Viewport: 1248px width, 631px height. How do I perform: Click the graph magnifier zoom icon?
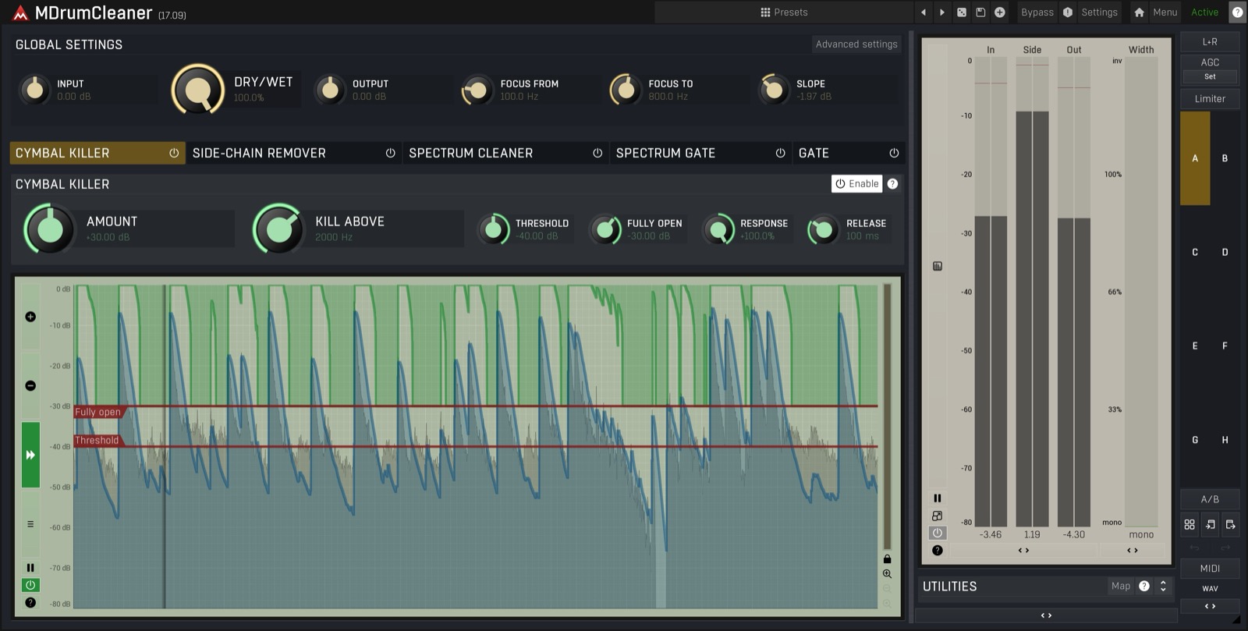tap(887, 574)
